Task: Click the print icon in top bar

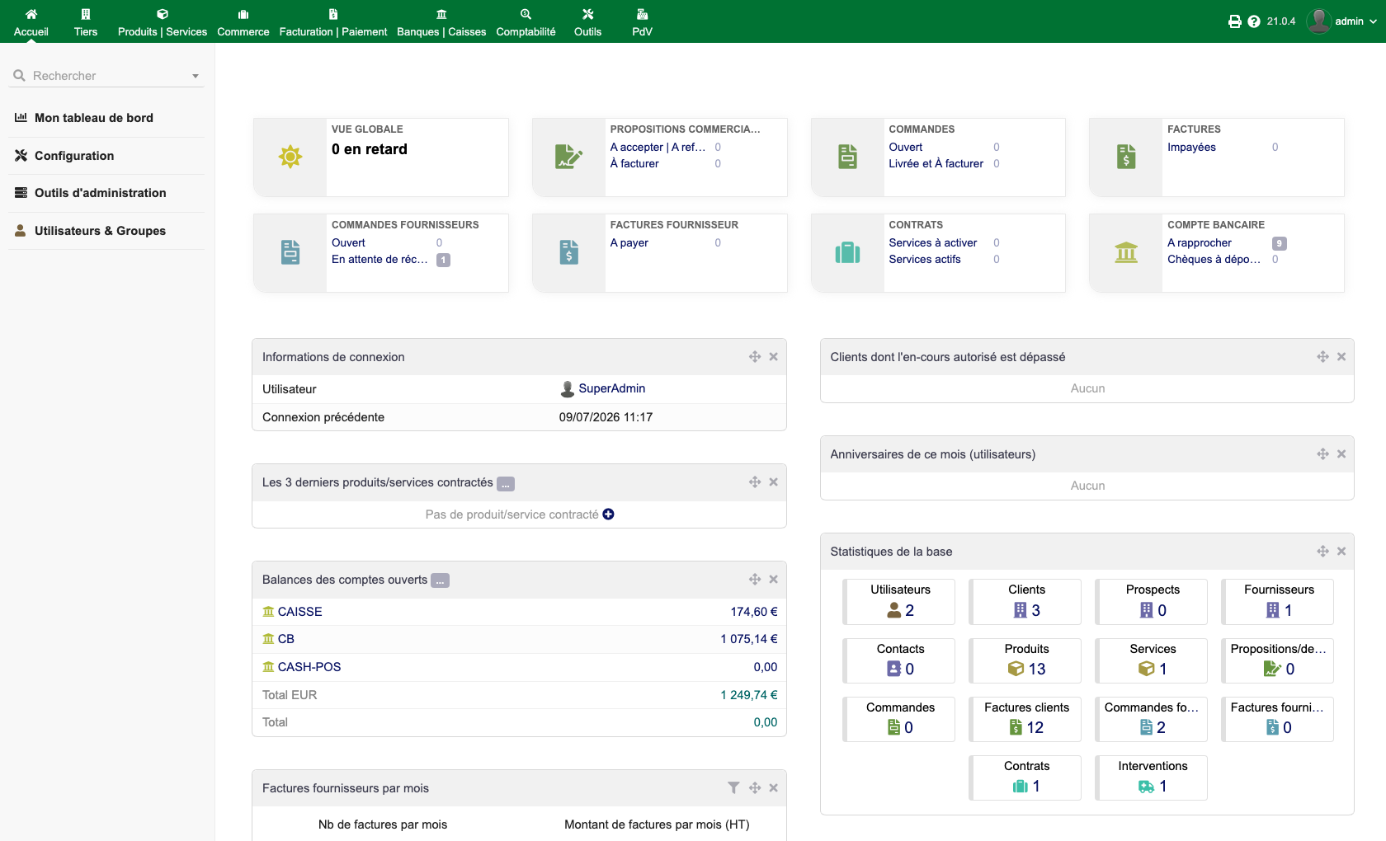Action: click(x=1234, y=21)
